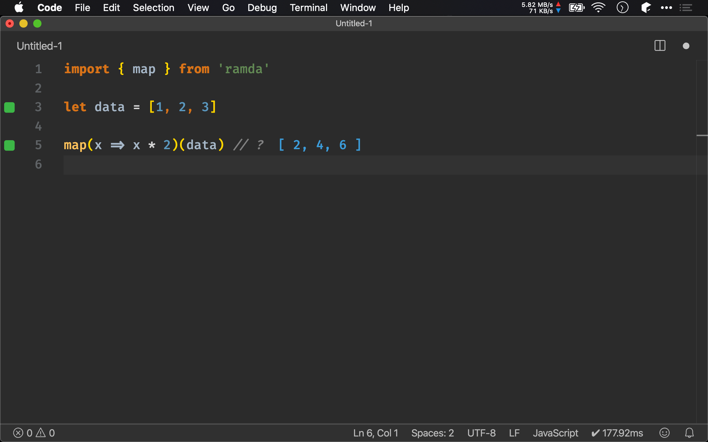
Task: Change indentation via Spaces: 2
Action: (x=432, y=433)
